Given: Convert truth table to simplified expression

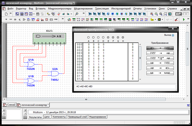Looking at the screenshot, I should point(160,58).
